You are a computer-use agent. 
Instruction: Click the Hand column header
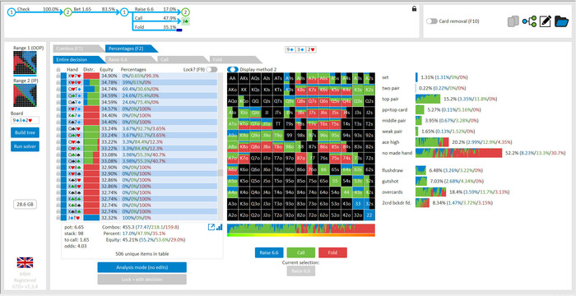point(72,69)
